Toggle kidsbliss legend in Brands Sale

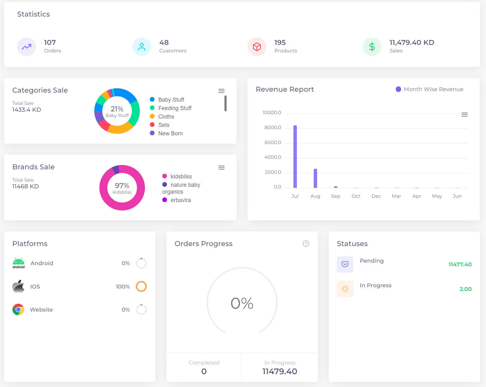pos(181,177)
